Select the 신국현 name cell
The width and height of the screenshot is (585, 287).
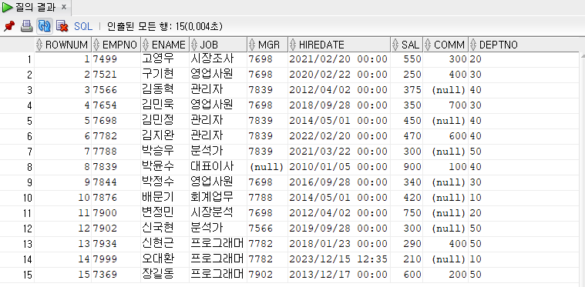(165, 229)
